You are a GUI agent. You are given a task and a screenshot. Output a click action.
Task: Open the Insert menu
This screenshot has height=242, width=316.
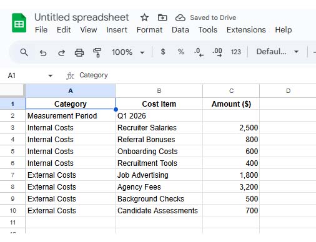(x=117, y=30)
